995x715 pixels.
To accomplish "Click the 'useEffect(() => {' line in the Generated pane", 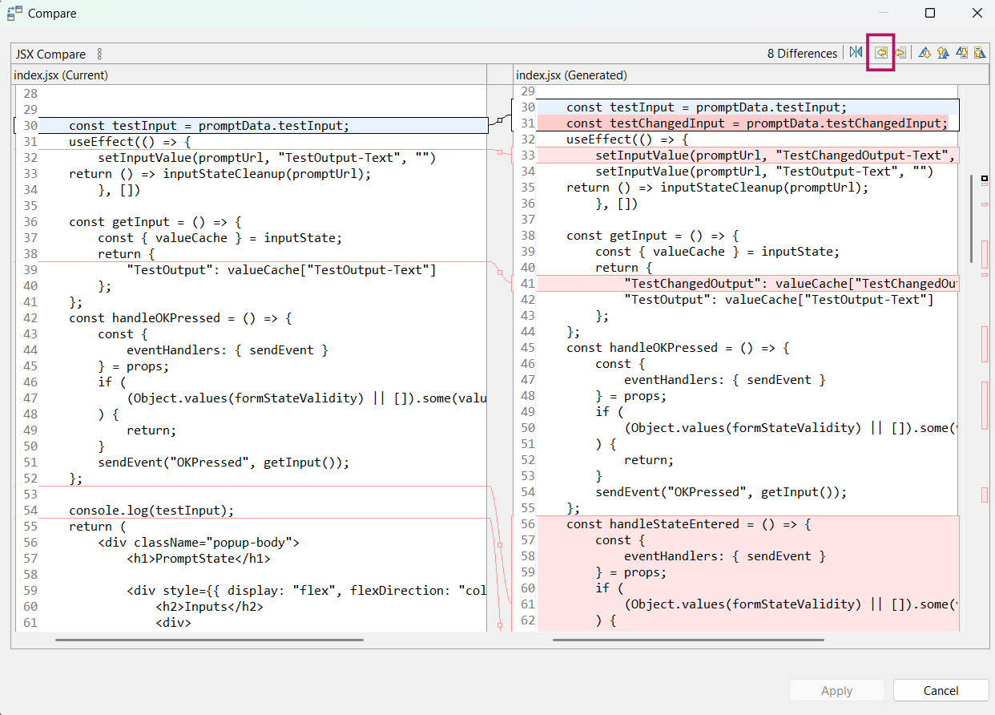I will pos(628,139).
